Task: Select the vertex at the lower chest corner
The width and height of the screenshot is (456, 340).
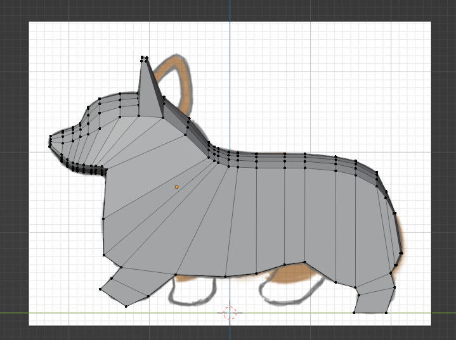Action: [103, 255]
